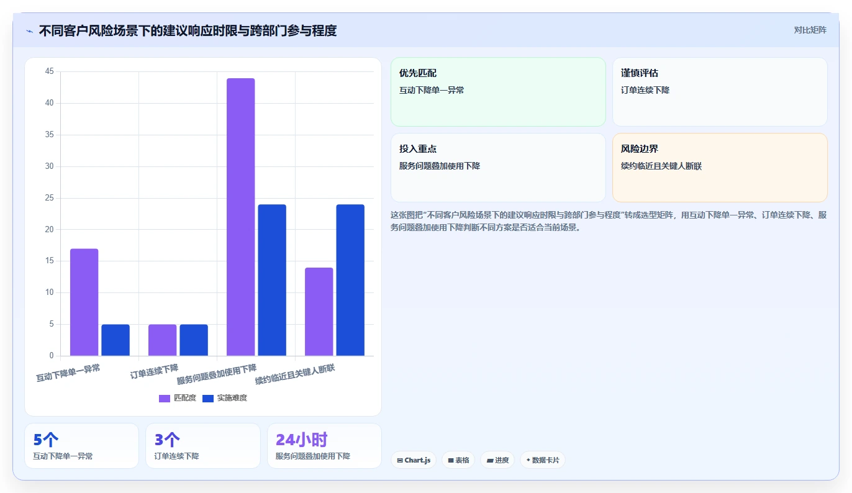Open the 风险边界 card
This screenshot has height=493, width=852.
coord(720,168)
